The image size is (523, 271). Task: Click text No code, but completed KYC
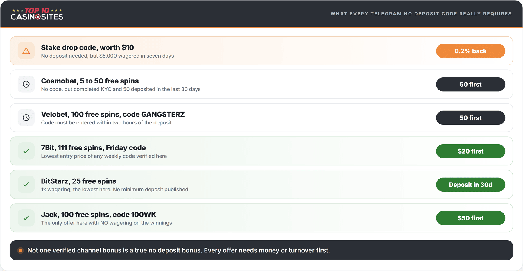pos(121,89)
